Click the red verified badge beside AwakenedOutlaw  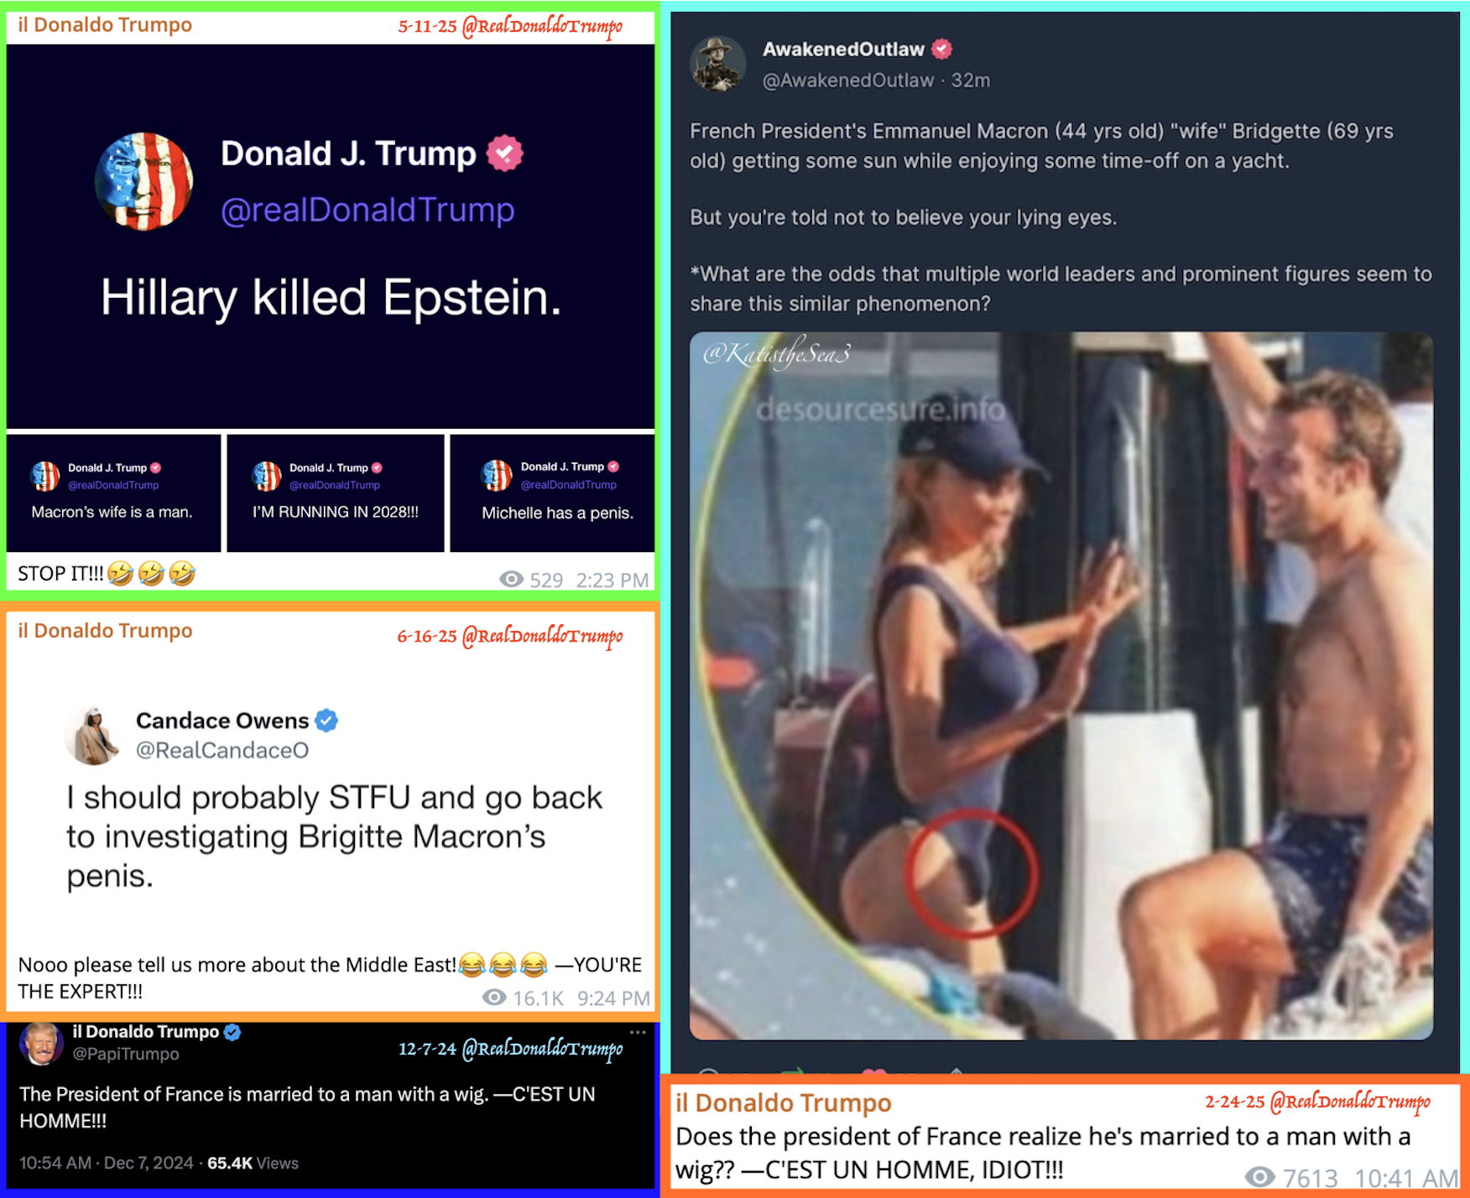tap(942, 49)
